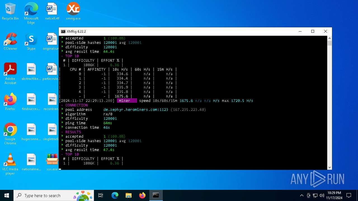This screenshot has width=358, height=201.
Task: Click the console scrollbar up arrow
Action: (330, 38)
